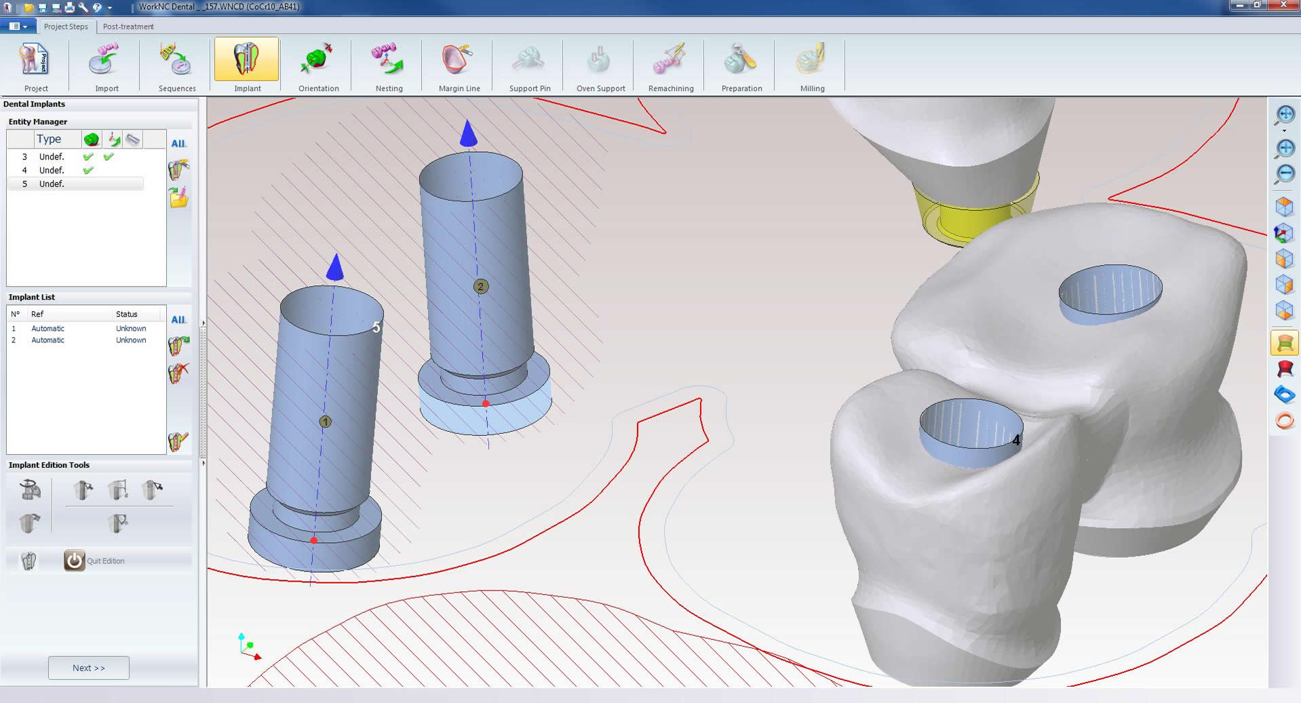Expand the quick access toolbar dropdown arrow

pyautogui.click(x=110, y=7)
